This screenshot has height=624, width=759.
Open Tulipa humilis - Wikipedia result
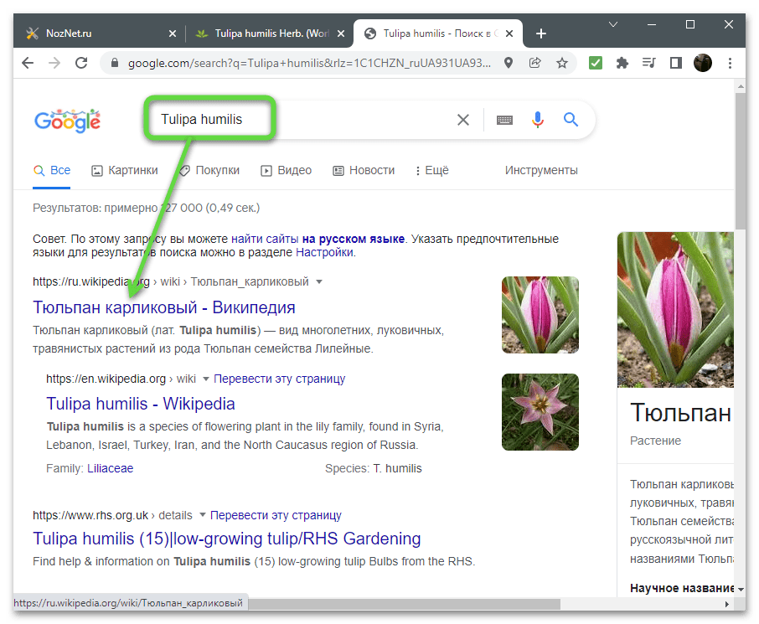click(x=141, y=404)
